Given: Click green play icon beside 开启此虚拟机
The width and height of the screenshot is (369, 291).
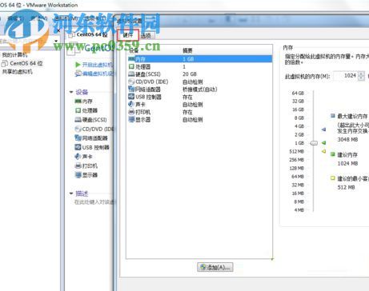Looking at the screenshot, I should click(x=78, y=65).
